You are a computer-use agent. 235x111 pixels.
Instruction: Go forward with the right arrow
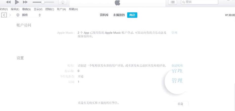(10, 15)
